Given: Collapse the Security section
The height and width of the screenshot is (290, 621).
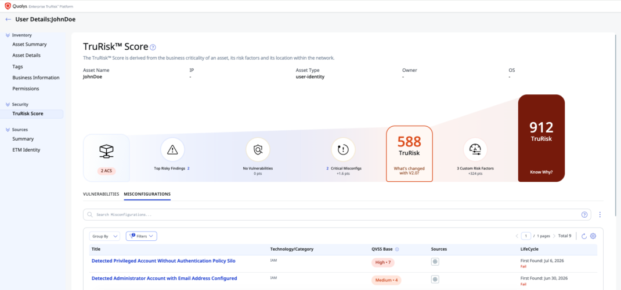Looking at the screenshot, I should [8, 104].
